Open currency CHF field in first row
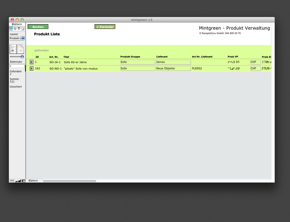The image size is (290, 222). click(x=255, y=62)
